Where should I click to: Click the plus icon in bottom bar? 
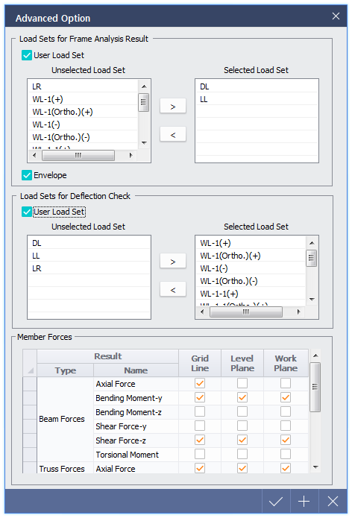[304, 502]
